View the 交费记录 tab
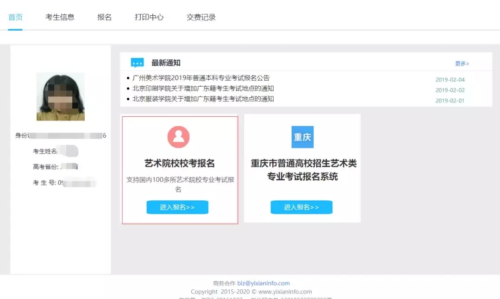 201,17
